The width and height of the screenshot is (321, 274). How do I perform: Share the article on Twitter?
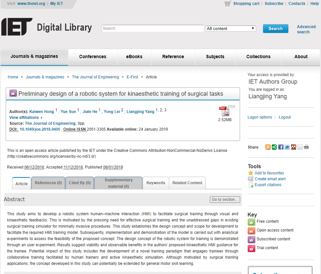click(x=287, y=147)
